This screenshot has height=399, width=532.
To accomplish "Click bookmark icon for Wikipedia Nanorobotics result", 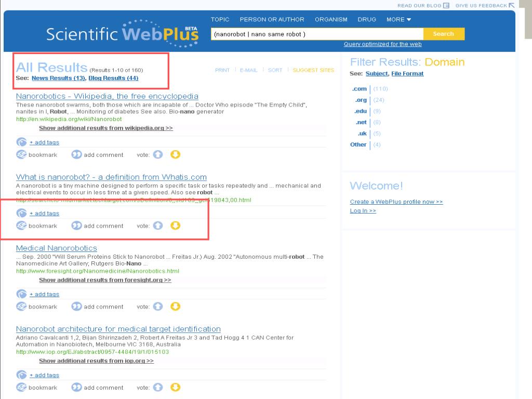I will point(21,155).
